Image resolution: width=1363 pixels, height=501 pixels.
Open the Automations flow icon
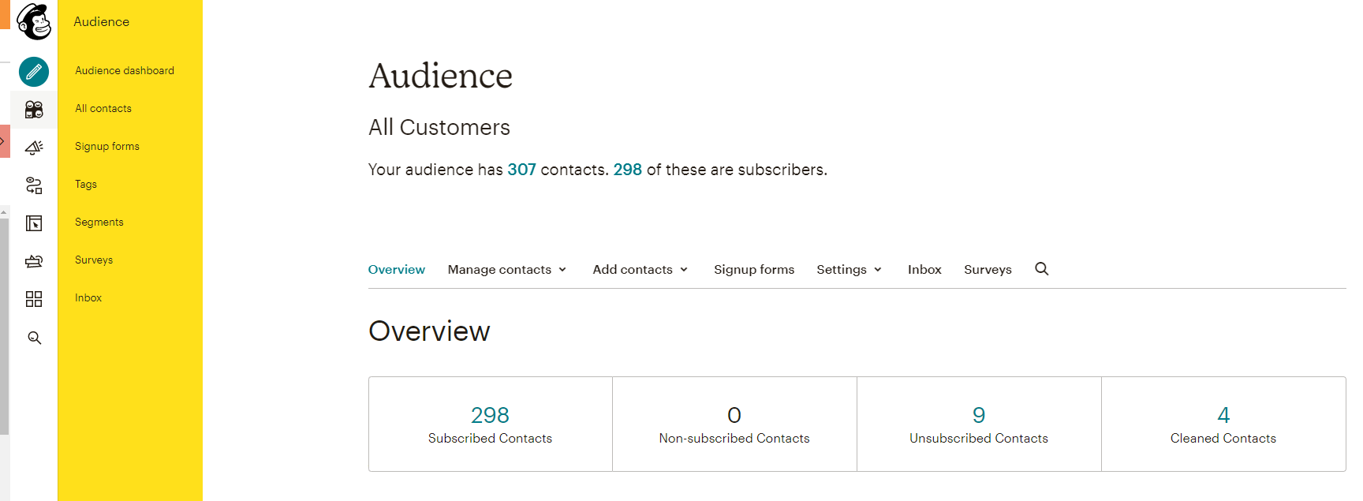pos(34,185)
